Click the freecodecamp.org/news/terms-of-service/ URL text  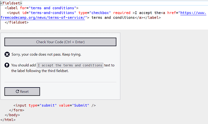[x=43, y=17]
